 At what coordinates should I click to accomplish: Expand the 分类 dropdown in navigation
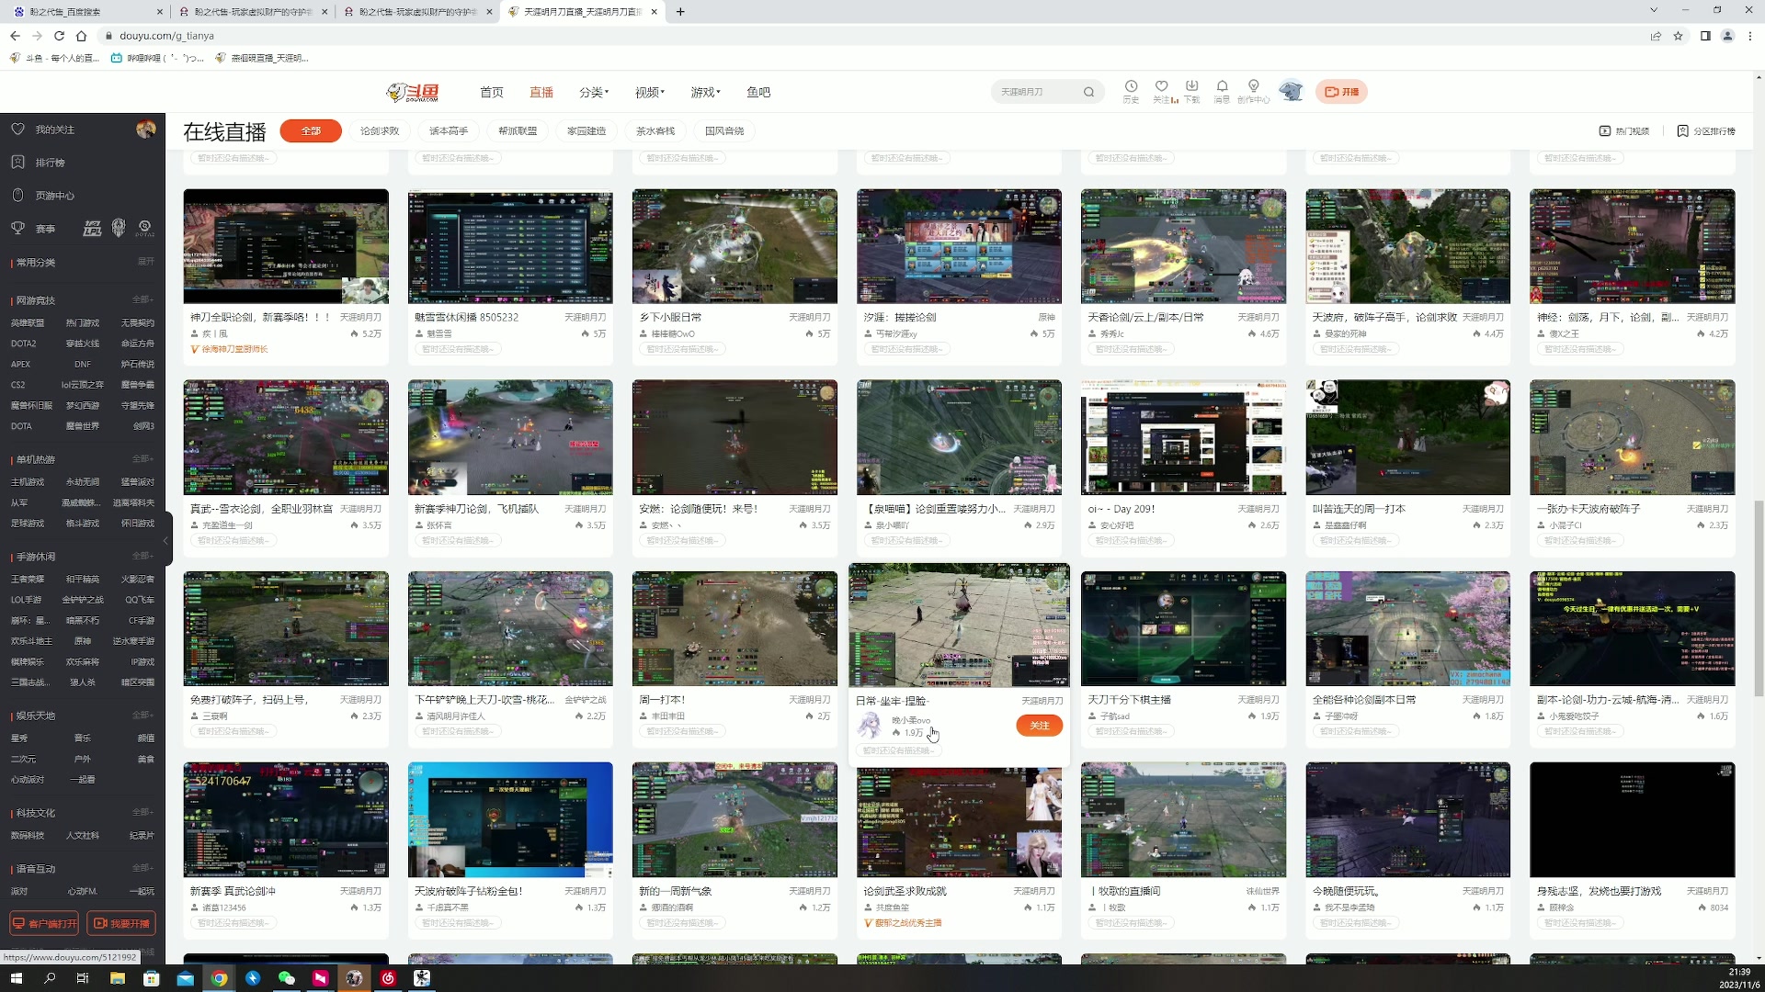pyautogui.click(x=593, y=93)
